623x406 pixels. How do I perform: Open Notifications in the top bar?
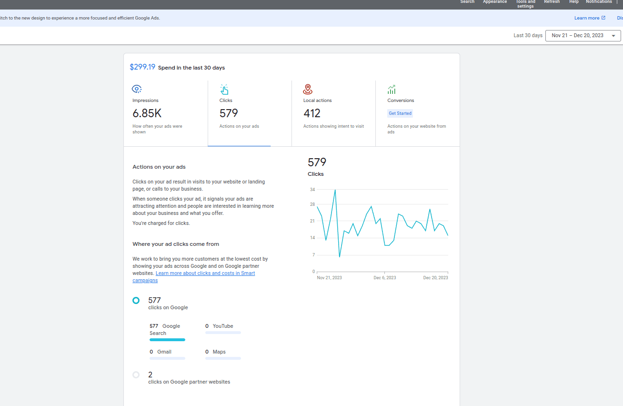coord(599,2)
